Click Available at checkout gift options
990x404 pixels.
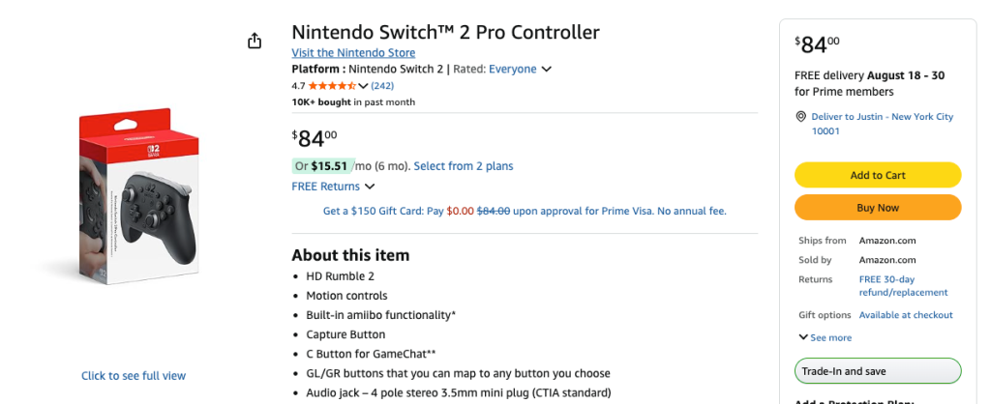[x=906, y=315]
